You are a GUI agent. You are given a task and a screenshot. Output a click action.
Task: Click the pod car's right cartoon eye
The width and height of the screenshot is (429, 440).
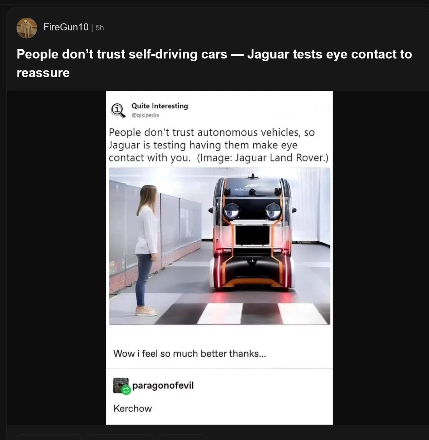tap(273, 211)
